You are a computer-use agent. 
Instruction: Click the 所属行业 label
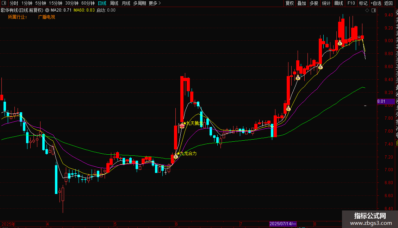click(x=18, y=17)
